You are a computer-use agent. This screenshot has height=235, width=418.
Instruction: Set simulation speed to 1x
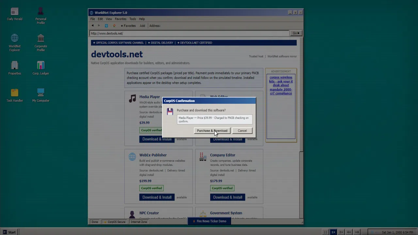[x=333, y=232]
